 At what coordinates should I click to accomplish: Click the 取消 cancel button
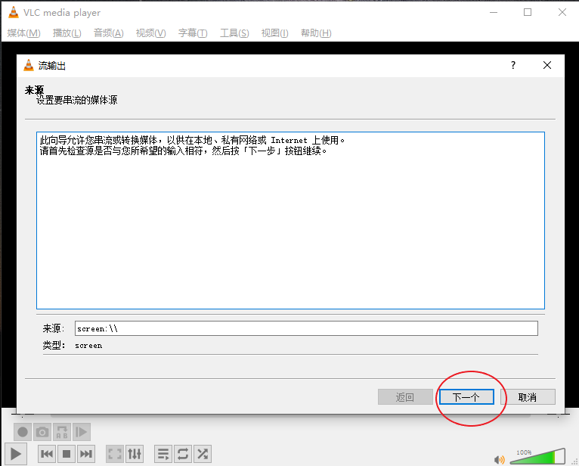[528, 397]
